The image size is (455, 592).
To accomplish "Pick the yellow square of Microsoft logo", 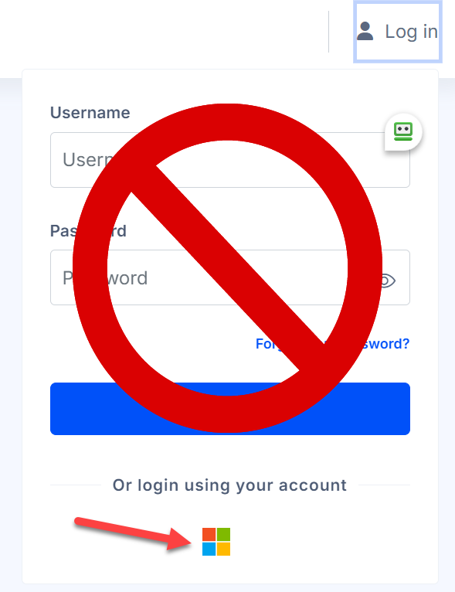I will pyautogui.click(x=223, y=549).
